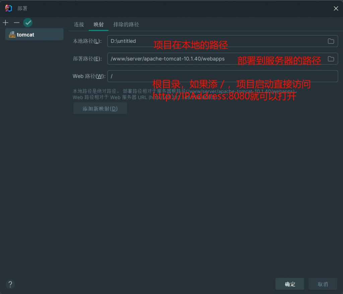Click the 本地路径 input showing D:\untitled

pyautogui.click(x=214, y=41)
